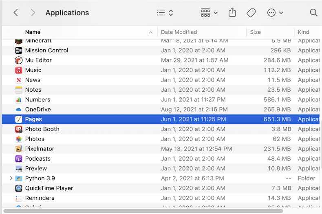Image resolution: width=322 pixels, height=214 pixels.
Task: Click the Mission Control name
Action: point(46,50)
